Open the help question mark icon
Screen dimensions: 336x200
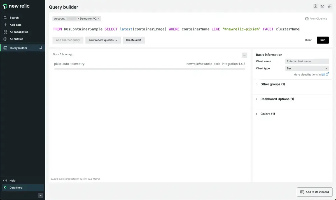click(x=315, y=6)
